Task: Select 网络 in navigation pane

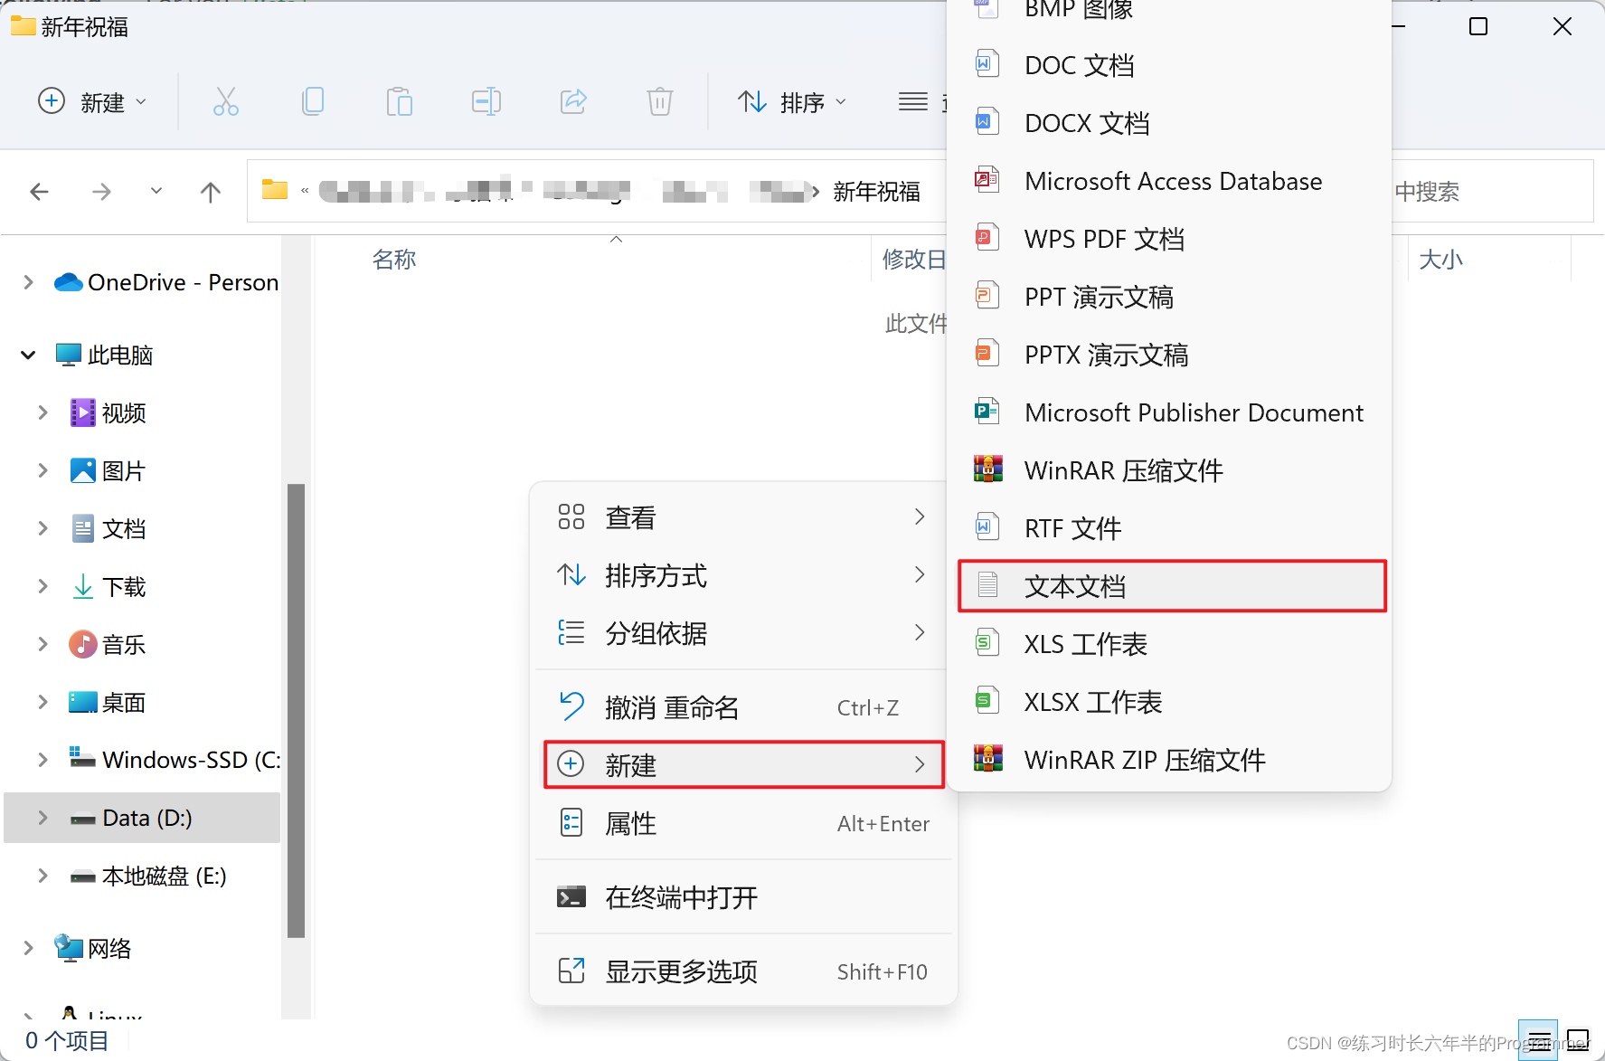Action: 92,948
